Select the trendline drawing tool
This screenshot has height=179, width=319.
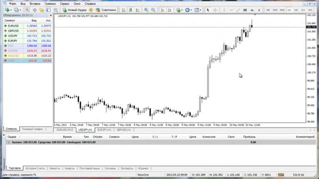click(238, 10)
